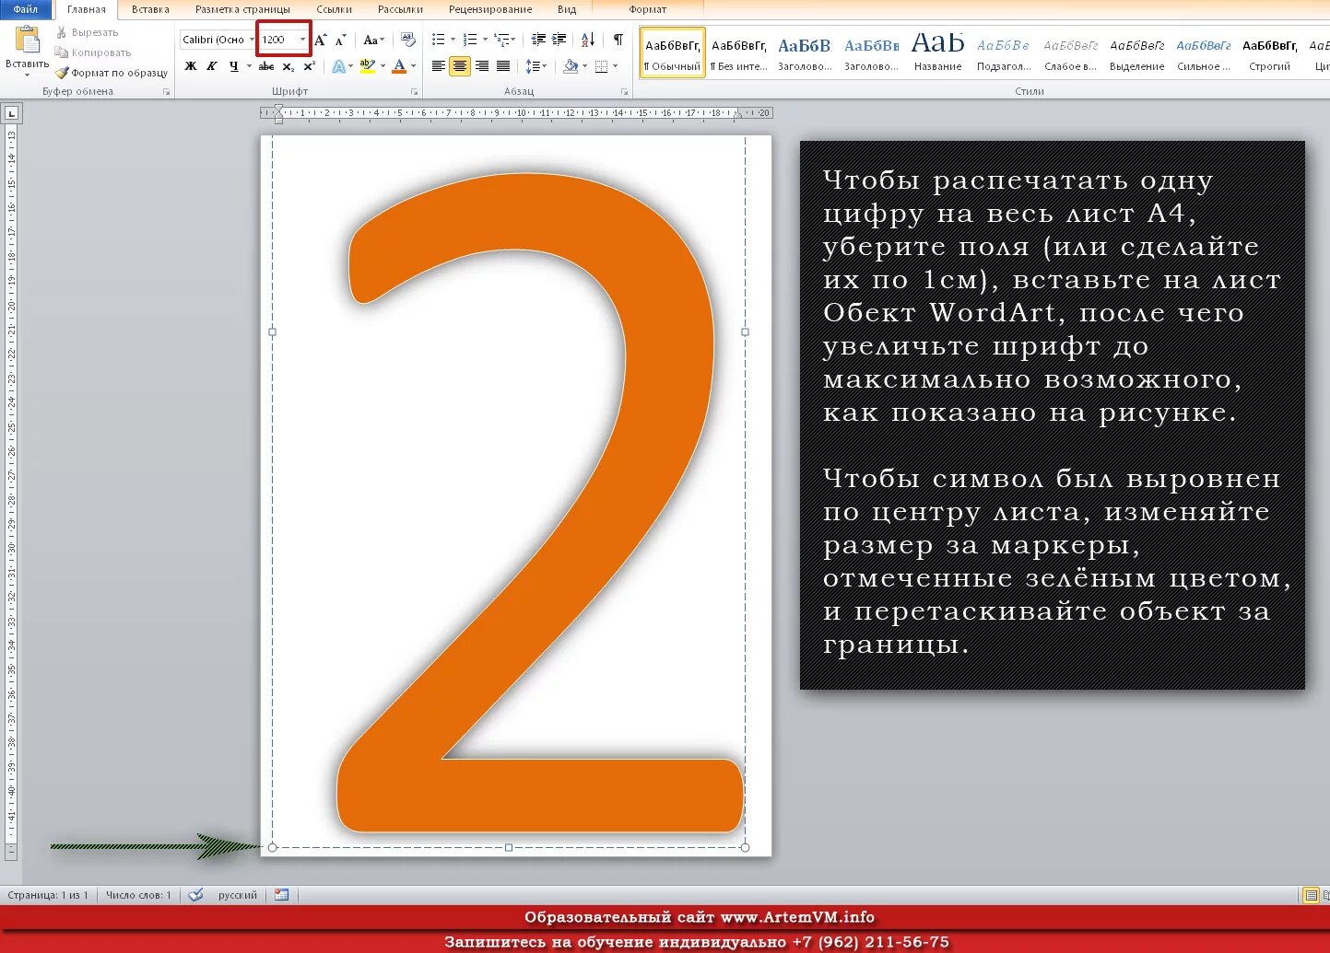
Task: Switch to the Ссылки tab
Action: [x=335, y=9]
